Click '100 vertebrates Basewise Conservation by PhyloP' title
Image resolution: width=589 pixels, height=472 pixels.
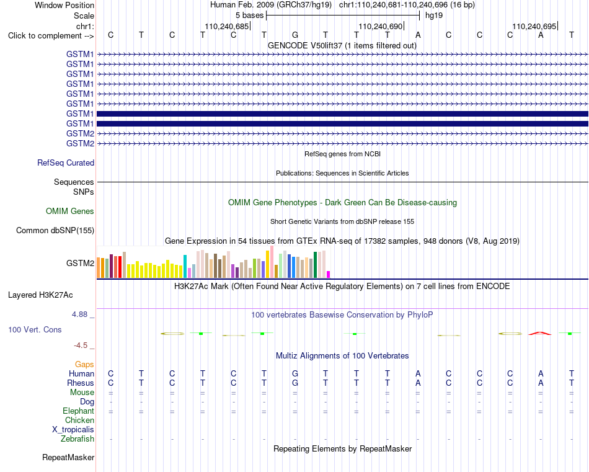342,315
